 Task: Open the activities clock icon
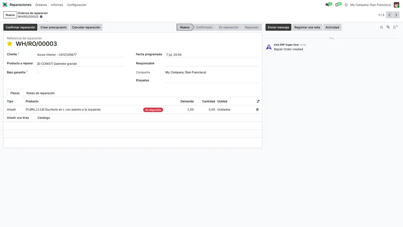tap(337, 5)
